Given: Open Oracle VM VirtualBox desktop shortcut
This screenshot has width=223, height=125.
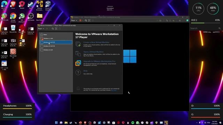Looking at the screenshot, I should (x=48, y=6).
